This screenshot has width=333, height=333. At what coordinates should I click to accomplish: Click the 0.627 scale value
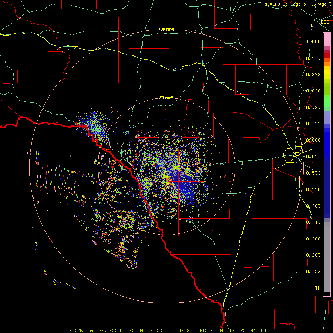(x=313, y=157)
